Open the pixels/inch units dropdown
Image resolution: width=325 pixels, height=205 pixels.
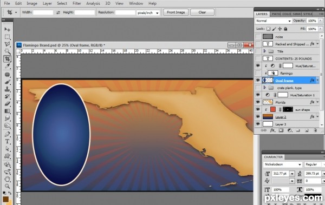click(x=148, y=13)
